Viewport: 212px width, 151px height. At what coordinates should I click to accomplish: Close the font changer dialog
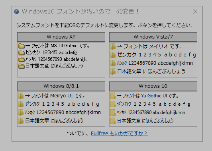195,12
